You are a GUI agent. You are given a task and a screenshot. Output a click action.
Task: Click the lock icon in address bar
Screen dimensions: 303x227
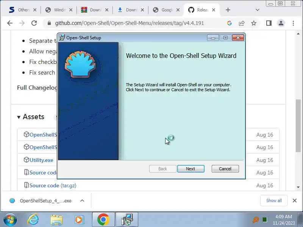[x=49, y=23]
